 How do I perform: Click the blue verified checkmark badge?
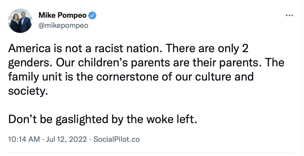click(92, 16)
